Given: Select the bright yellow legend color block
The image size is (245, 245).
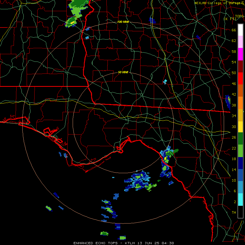Looking at the screenshot, I should click(240, 127).
